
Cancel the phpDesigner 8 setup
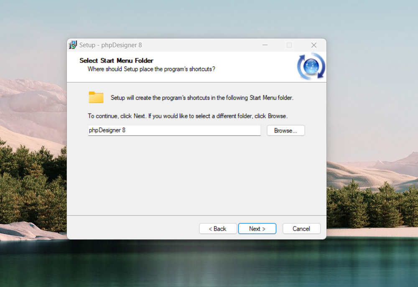[301, 229]
